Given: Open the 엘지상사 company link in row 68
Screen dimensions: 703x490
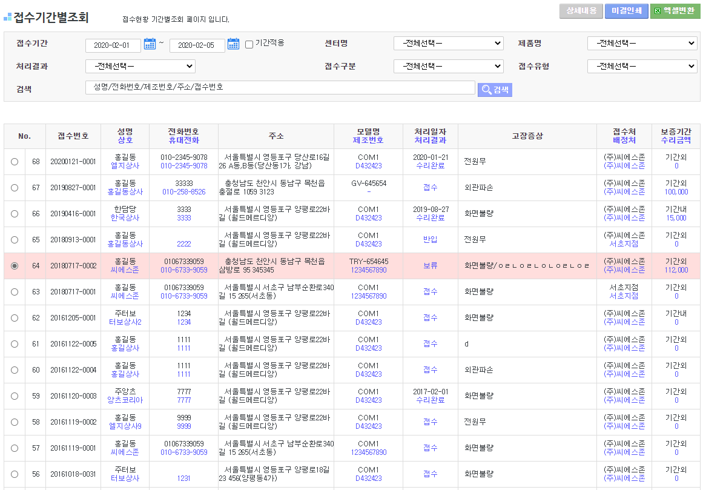Looking at the screenshot, I should point(125,166).
